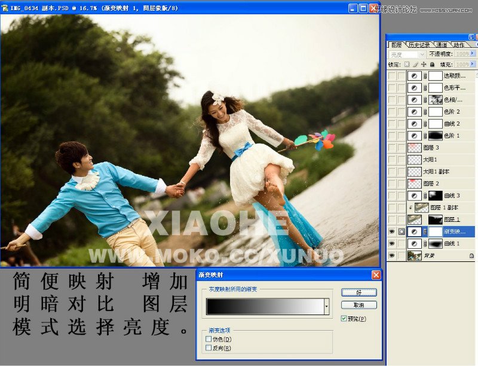The image size is (478, 366).
Task: Click the mask link chain on 色阶 1
Action: 425,136
